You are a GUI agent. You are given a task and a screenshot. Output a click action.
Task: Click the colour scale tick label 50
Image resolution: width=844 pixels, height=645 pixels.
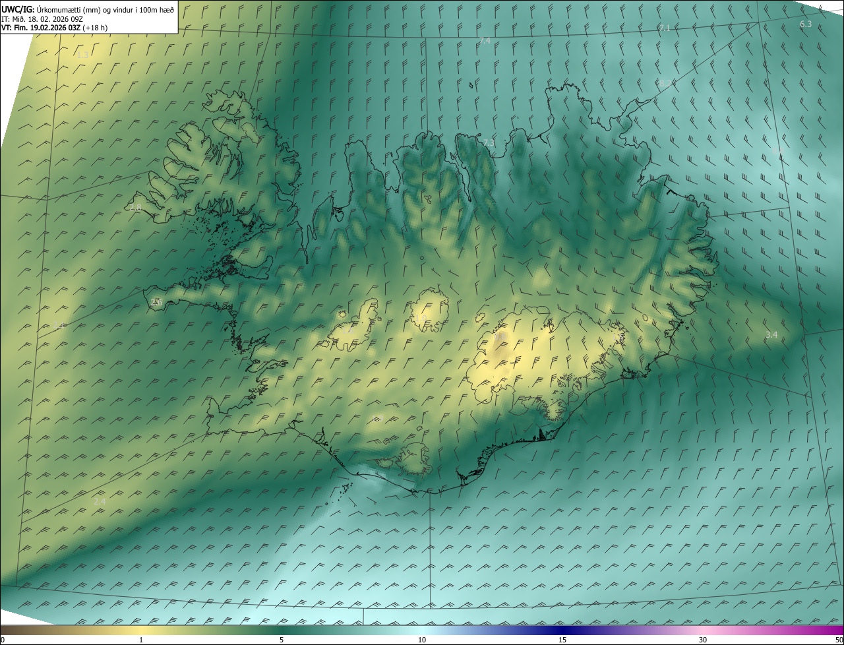[839, 640]
